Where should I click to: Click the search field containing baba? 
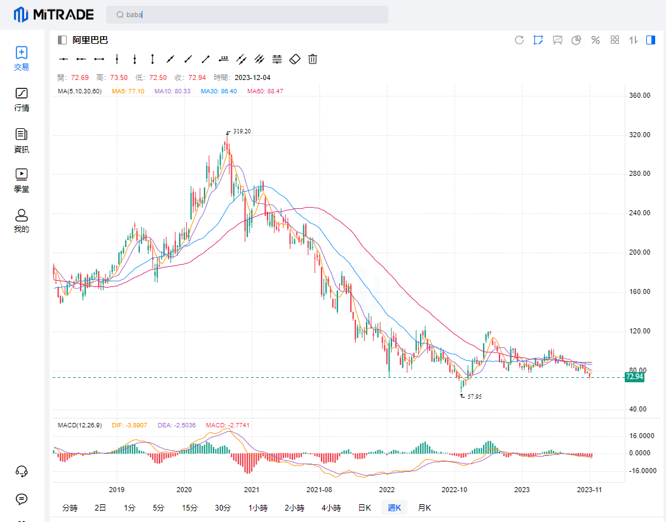pyautogui.click(x=247, y=15)
